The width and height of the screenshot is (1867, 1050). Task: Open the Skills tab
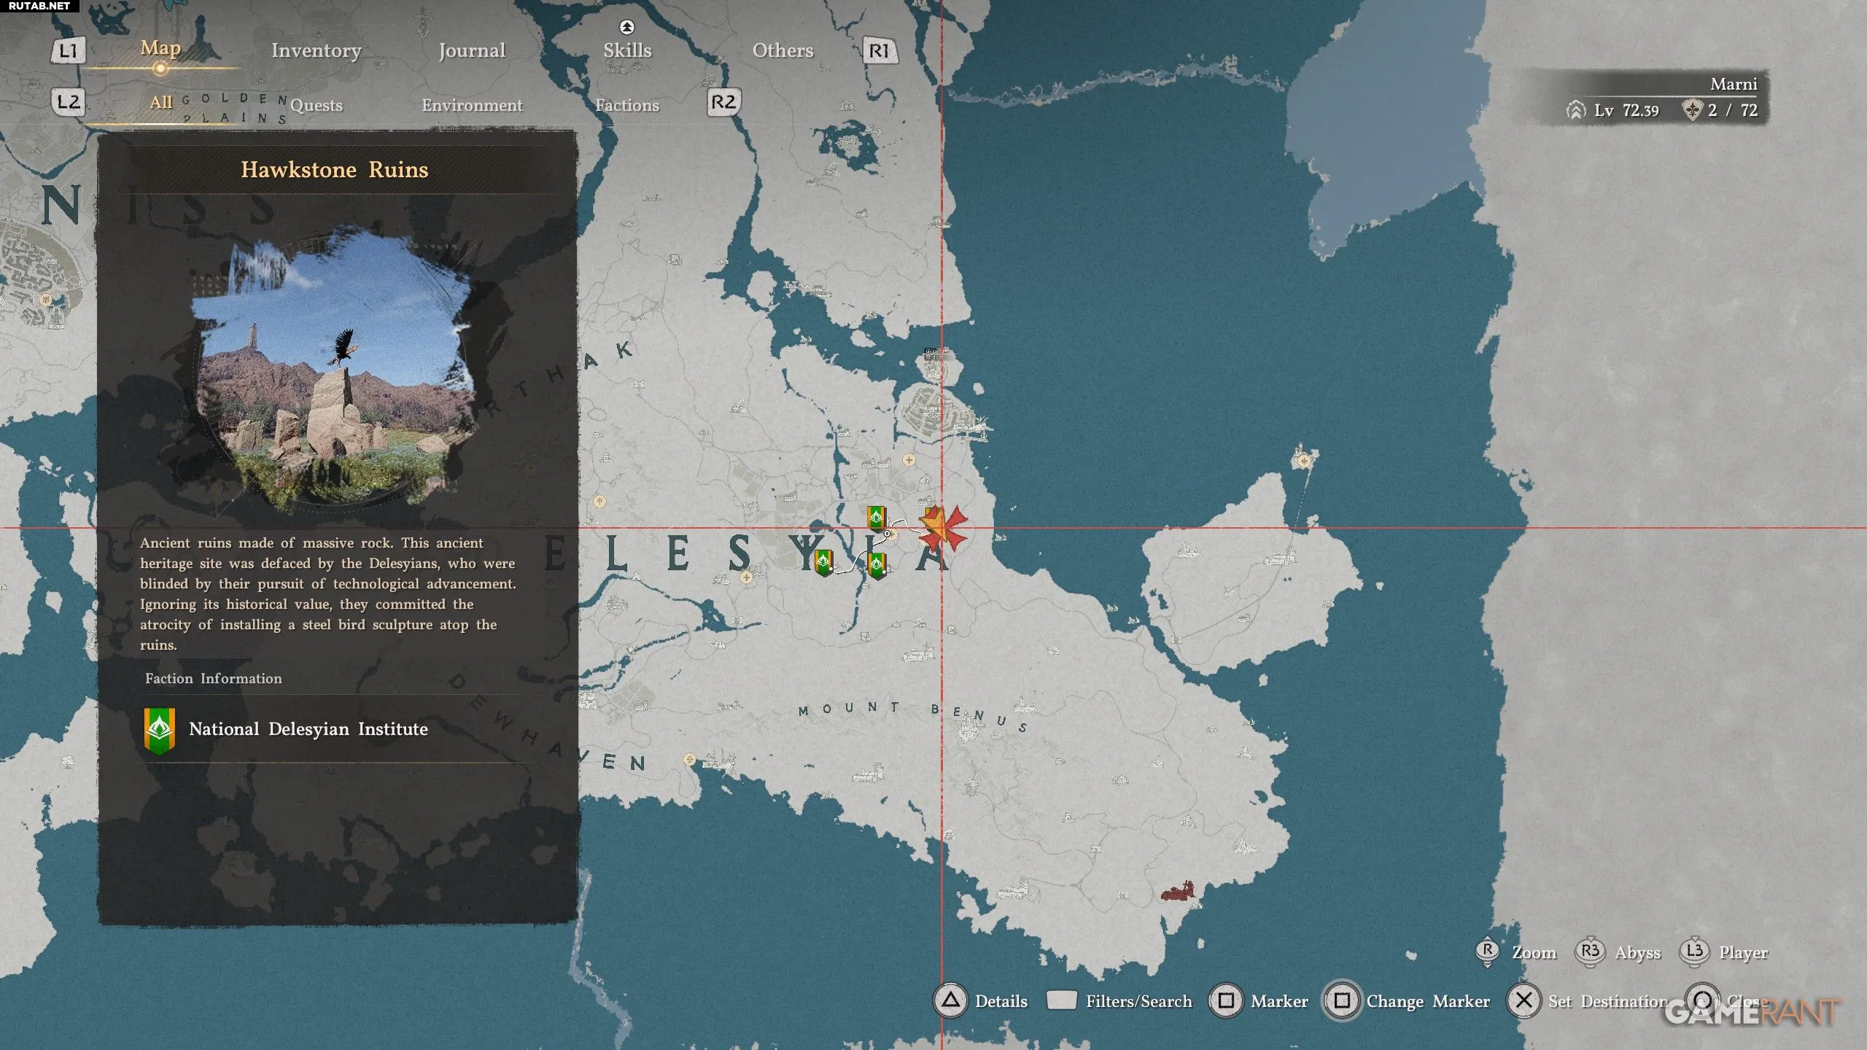(627, 50)
